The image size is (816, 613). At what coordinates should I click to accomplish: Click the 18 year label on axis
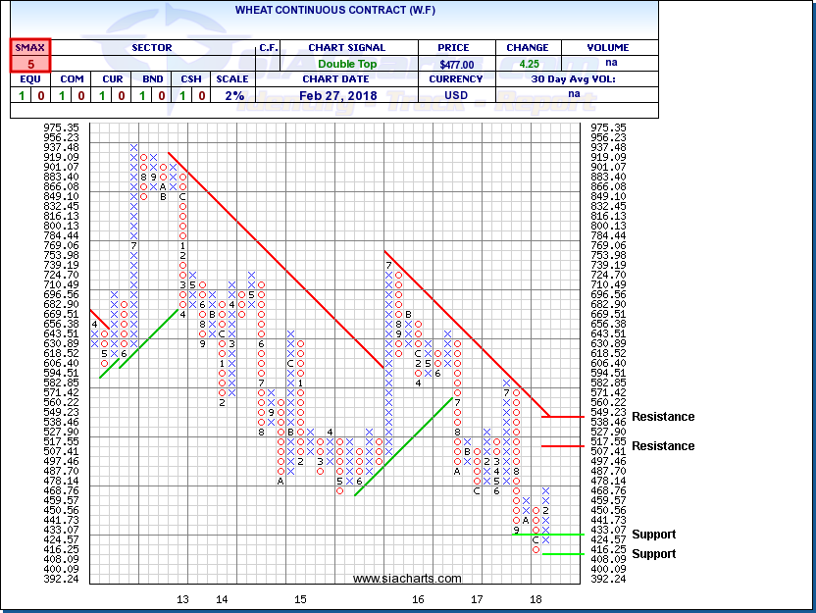pyautogui.click(x=535, y=598)
